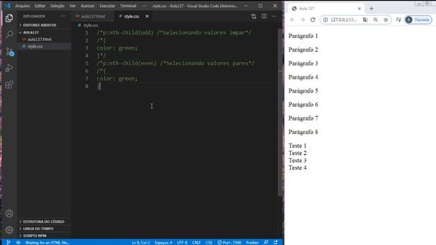
Task: Expand Estrutura do Código section
Action: coord(44,222)
